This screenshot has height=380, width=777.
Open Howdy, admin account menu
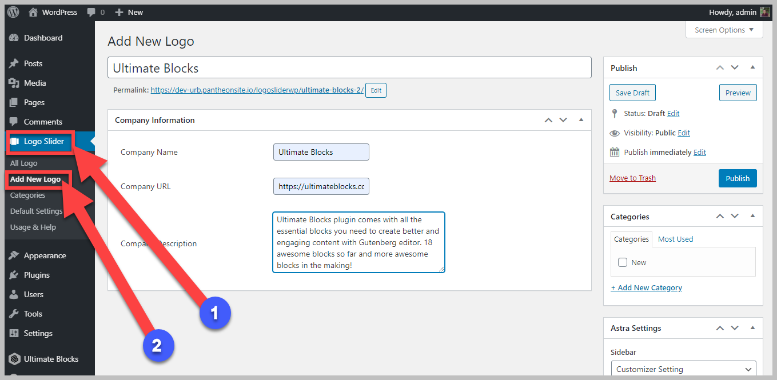[x=740, y=12]
